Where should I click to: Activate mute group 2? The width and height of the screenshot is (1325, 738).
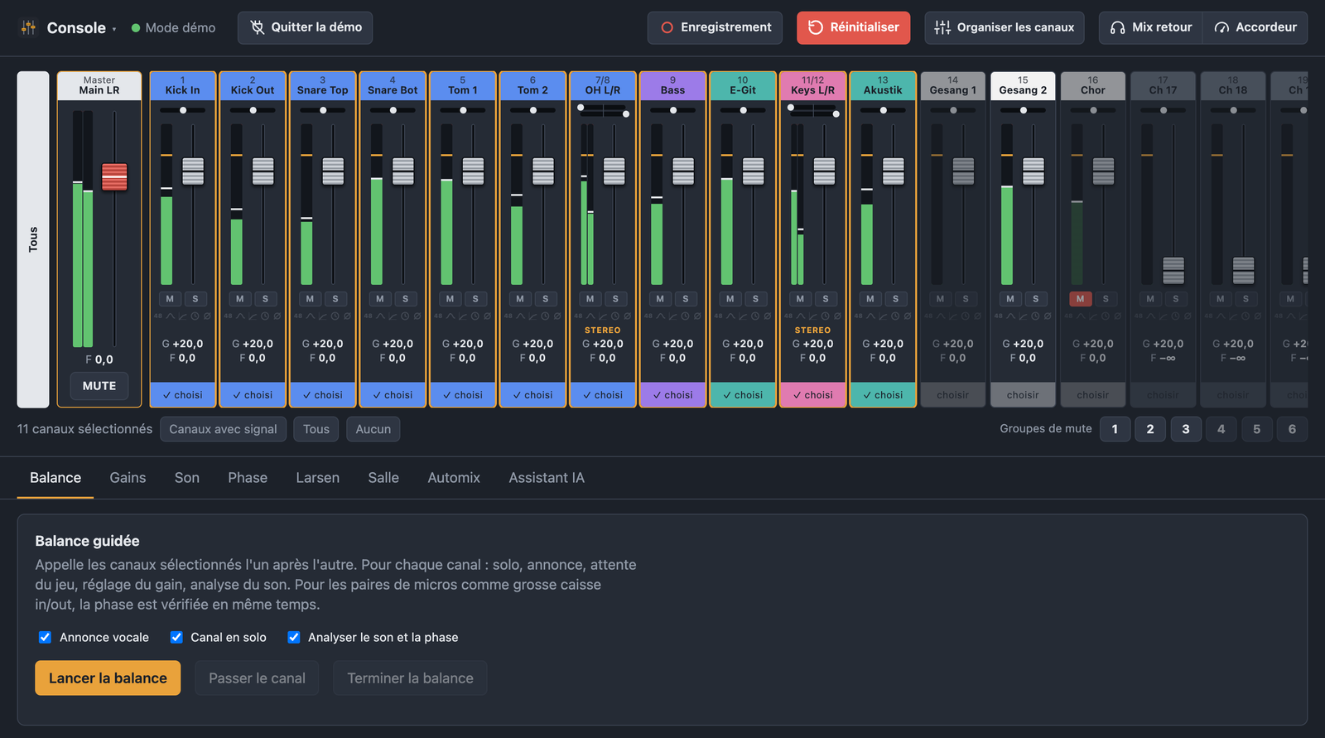tap(1150, 429)
